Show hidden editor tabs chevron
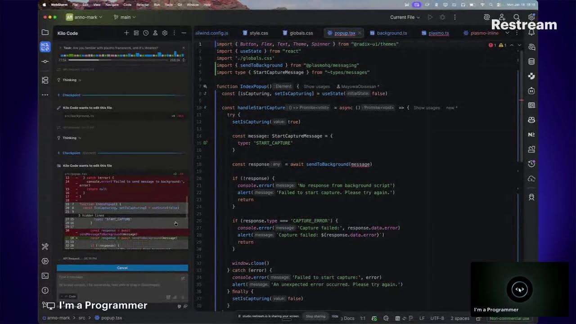Viewport: 576px width, 324px height. (x=507, y=33)
